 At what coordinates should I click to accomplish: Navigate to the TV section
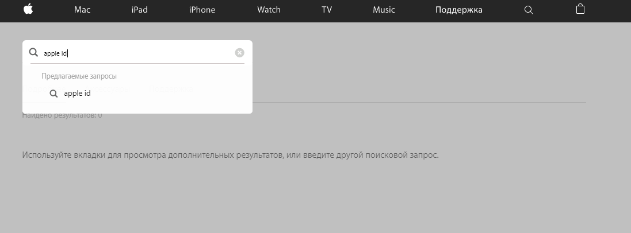click(x=327, y=10)
